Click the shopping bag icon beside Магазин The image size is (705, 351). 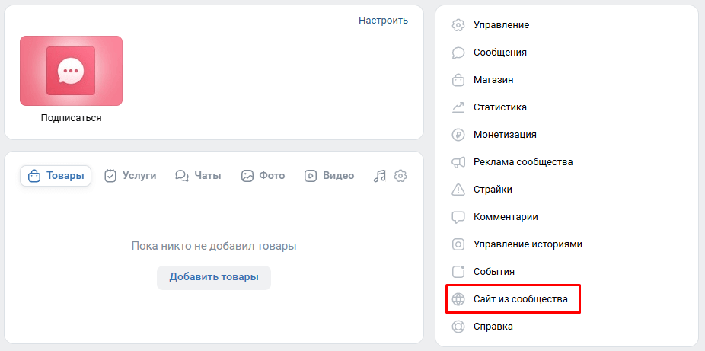point(458,80)
